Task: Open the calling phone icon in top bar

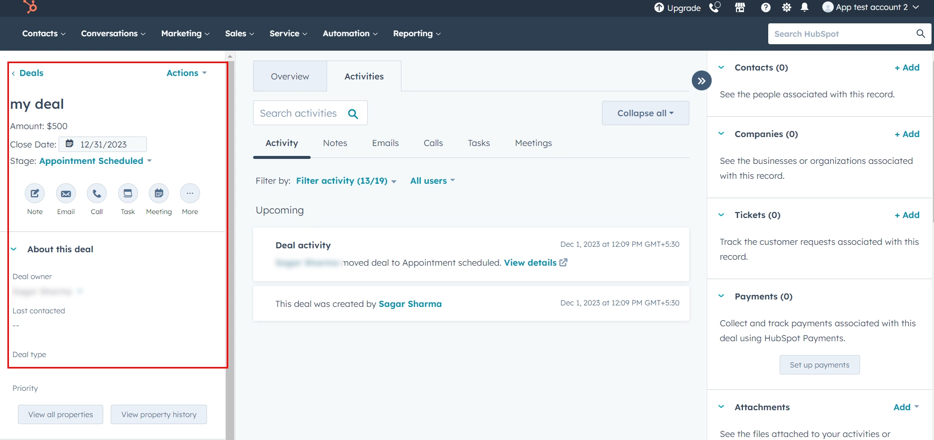Action: coord(715,7)
